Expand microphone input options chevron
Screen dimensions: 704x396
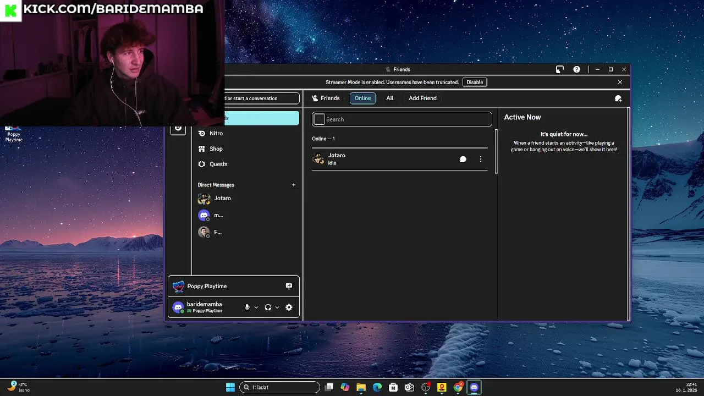pos(256,307)
